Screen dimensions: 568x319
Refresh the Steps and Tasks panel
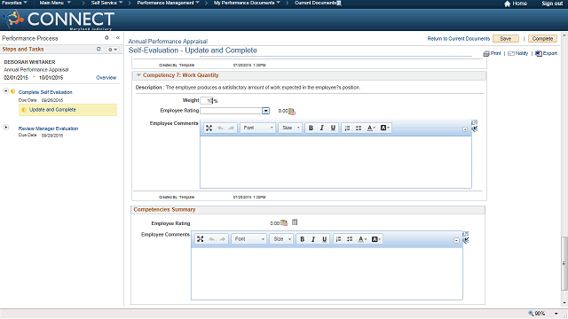[x=99, y=49]
